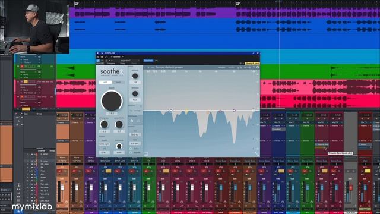The width and height of the screenshot is (380, 214).
Task: Click the balance knob in soothe2
Action: coord(119,146)
